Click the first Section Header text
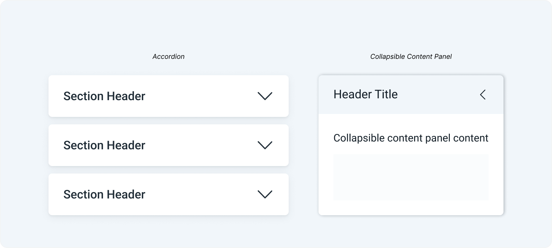 pyautogui.click(x=104, y=96)
